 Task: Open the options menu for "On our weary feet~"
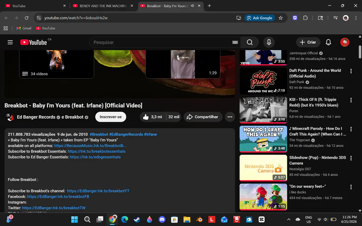351,187
